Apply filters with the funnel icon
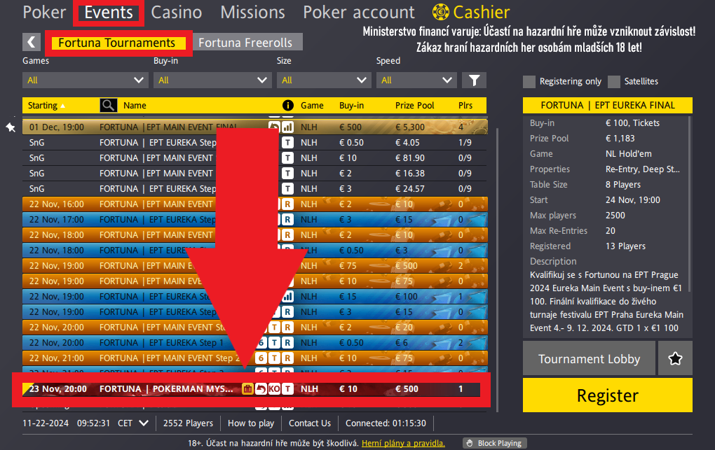Image resolution: width=715 pixels, height=450 pixels. [x=475, y=80]
